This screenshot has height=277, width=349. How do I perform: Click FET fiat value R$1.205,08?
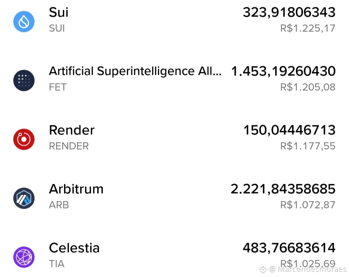(308, 87)
